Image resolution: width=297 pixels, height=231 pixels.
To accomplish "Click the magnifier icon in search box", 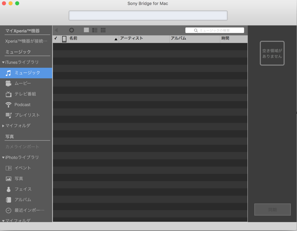I will pyautogui.click(x=196, y=30).
